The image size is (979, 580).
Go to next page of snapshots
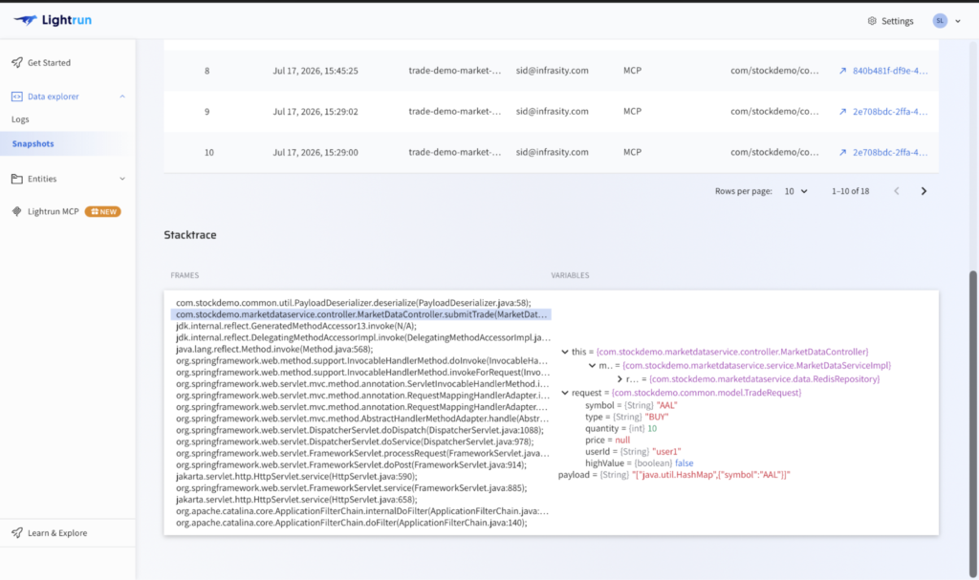(924, 191)
